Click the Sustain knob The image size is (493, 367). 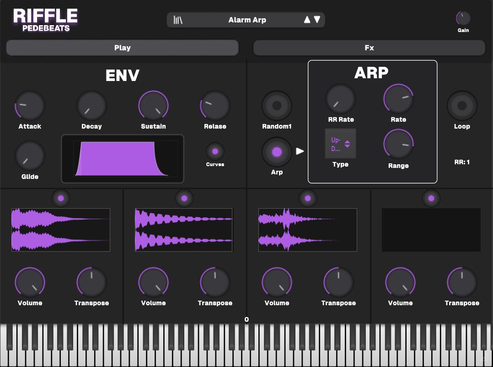[x=153, y=105]
